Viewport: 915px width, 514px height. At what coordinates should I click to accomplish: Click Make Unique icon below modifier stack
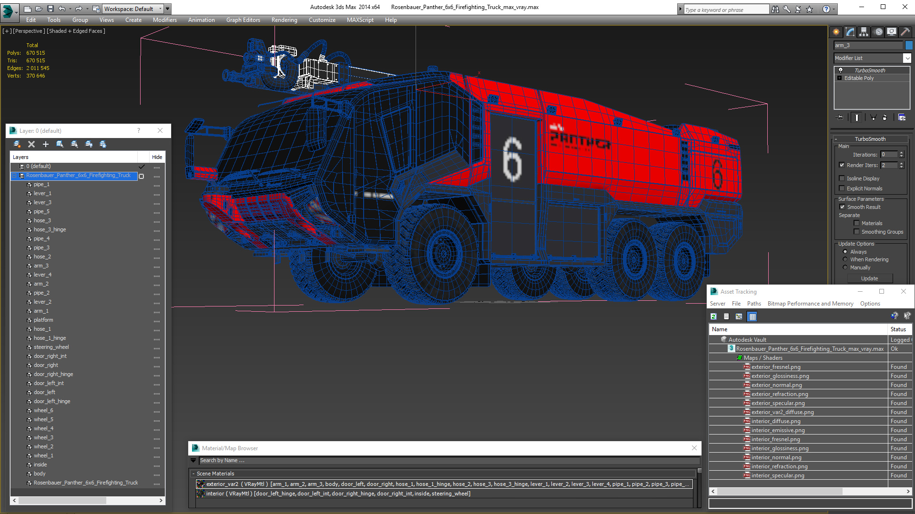point(873,117)
